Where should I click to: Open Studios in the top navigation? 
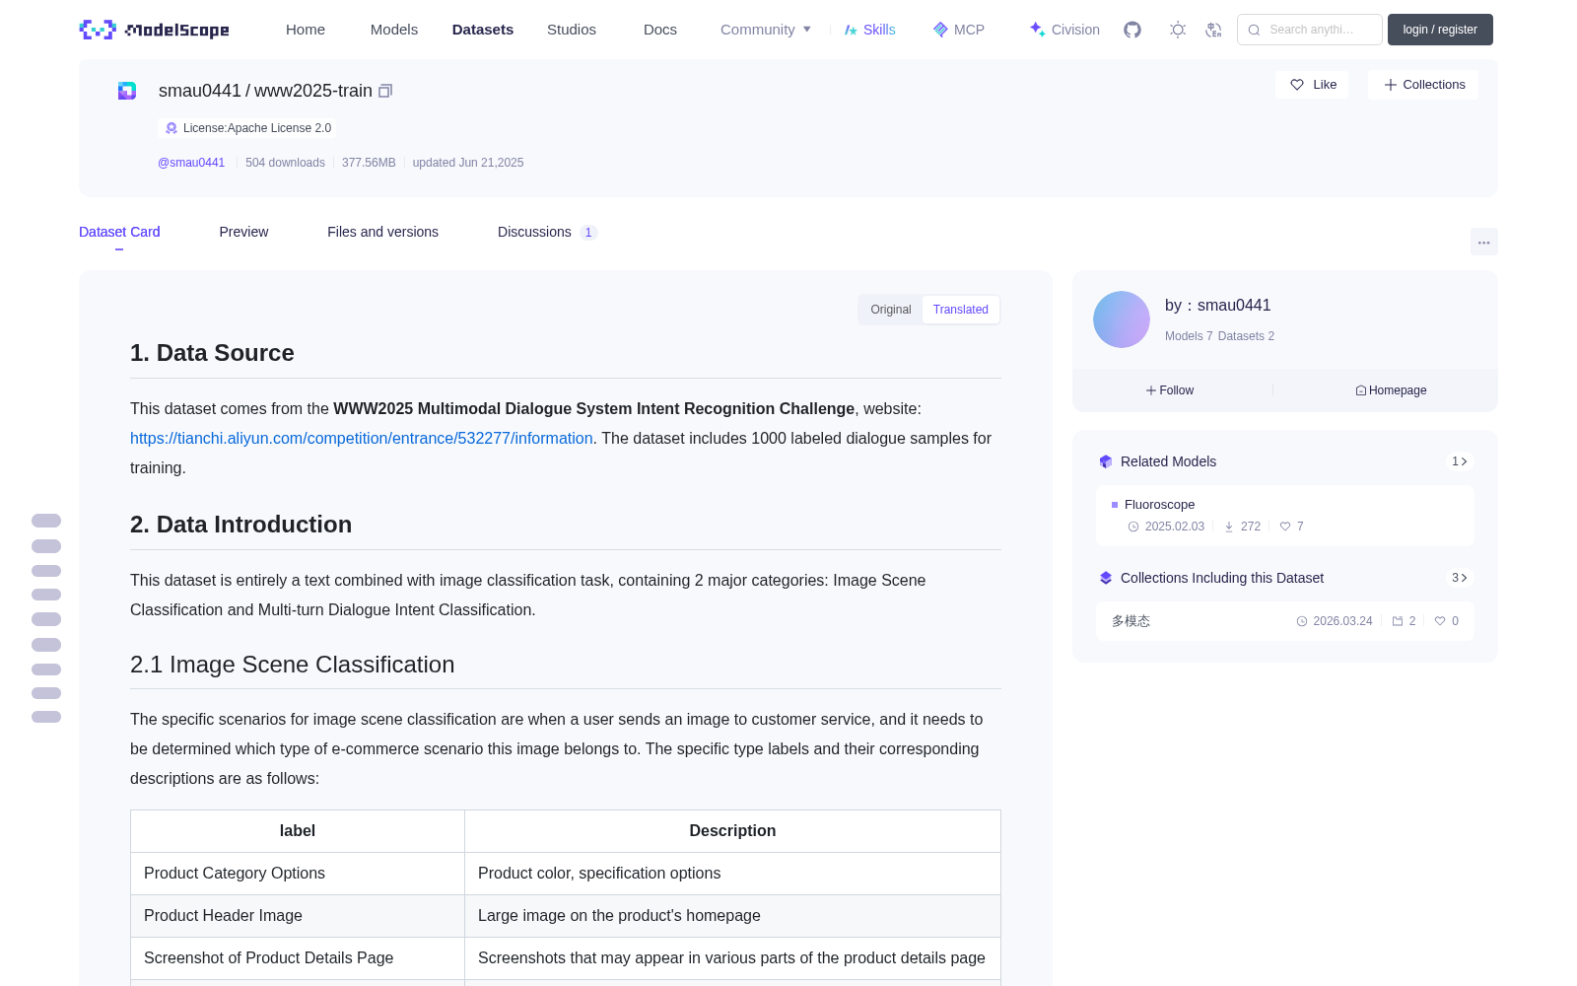572,30
